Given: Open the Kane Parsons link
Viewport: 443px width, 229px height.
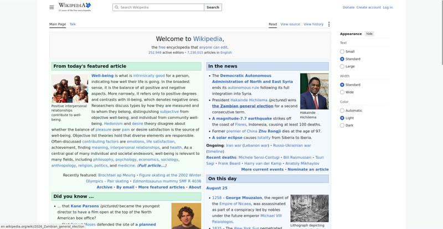Looking at the screenshot, I should 85,206.
